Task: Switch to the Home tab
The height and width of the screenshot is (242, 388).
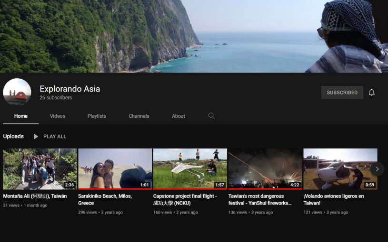Action: click(x=21, y=116)
